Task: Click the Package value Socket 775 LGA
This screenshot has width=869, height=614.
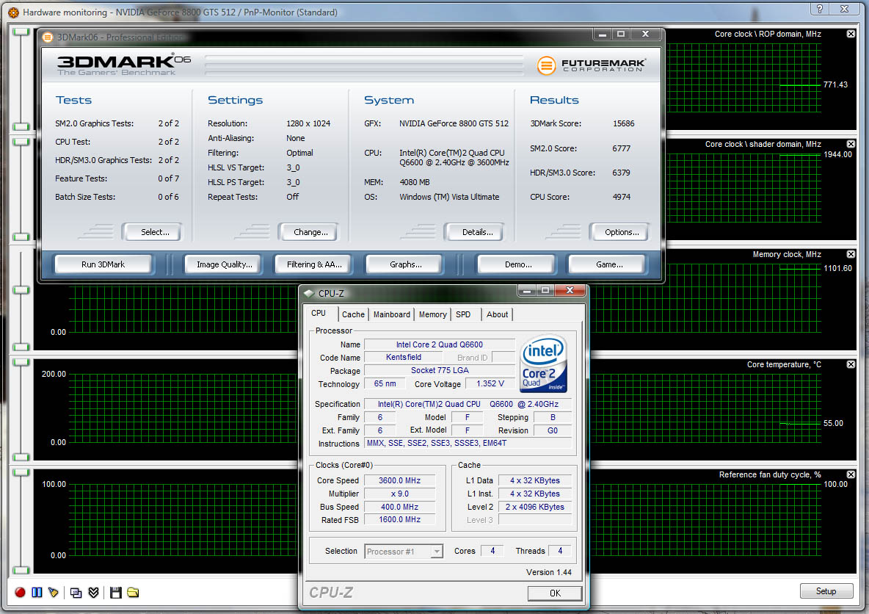Action: pyautogui.click(x=440, y=370)
